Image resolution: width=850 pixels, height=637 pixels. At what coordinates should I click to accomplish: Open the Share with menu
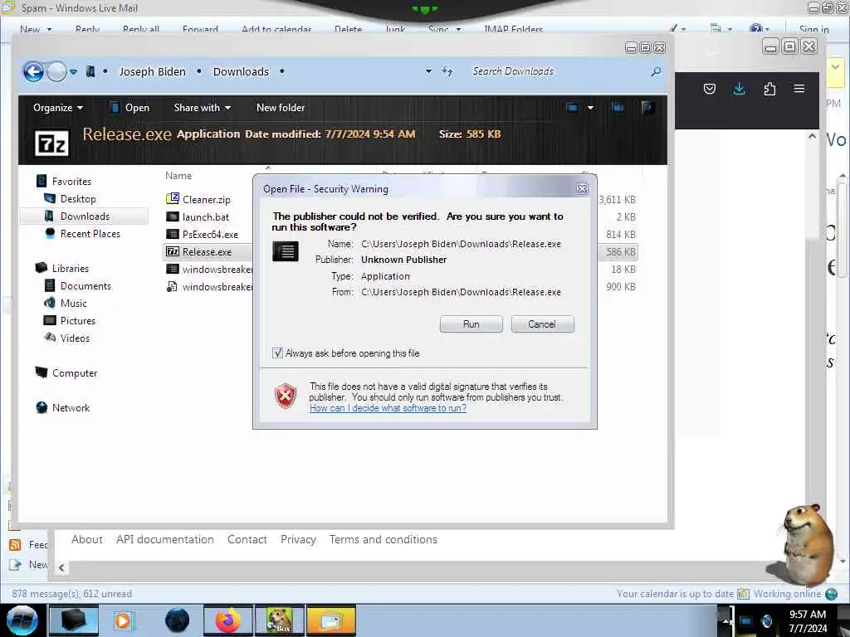(203, 108)
